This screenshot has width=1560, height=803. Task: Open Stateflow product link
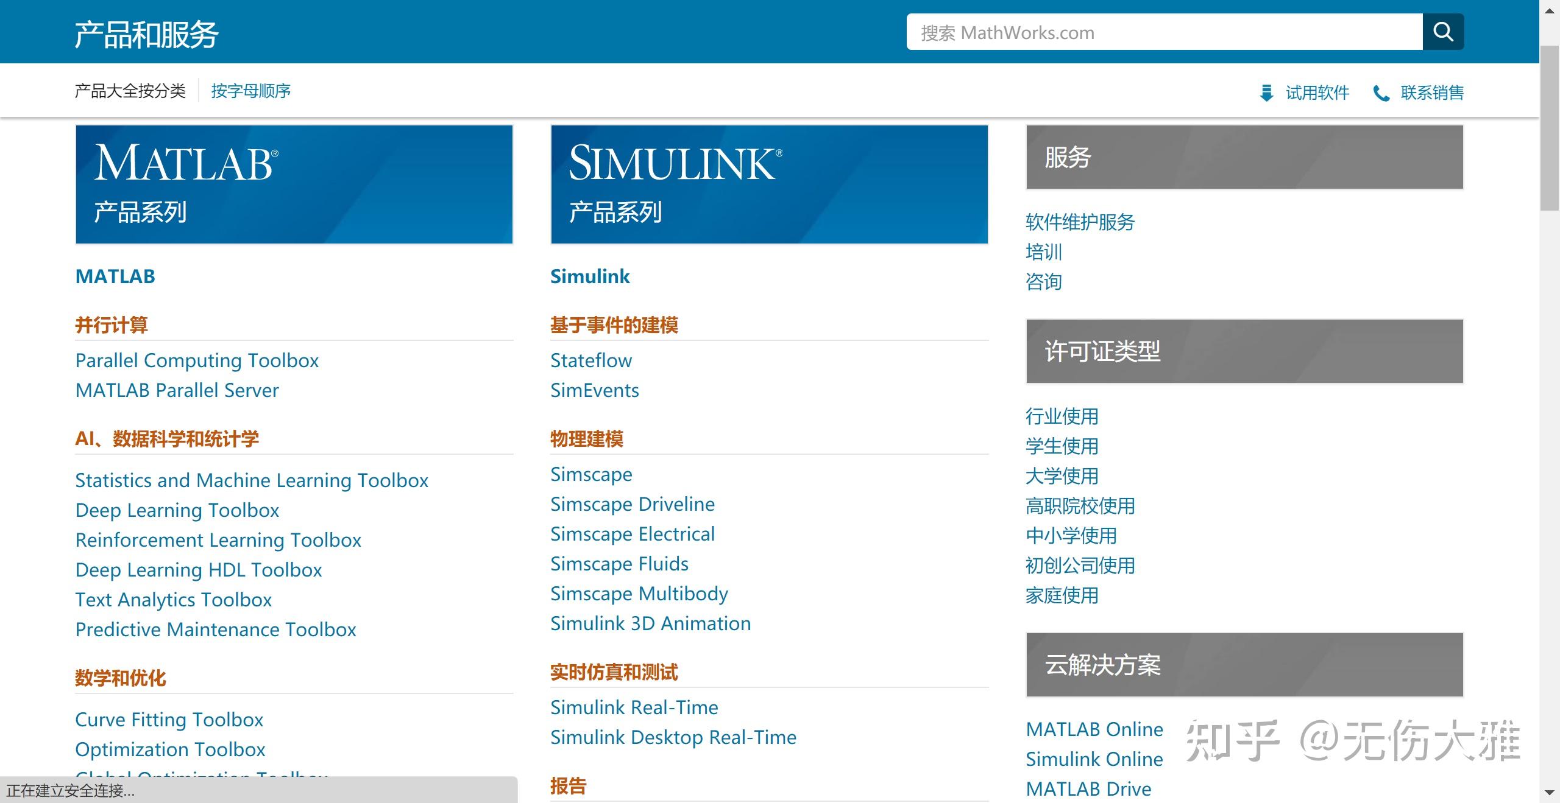pos(591,360)
